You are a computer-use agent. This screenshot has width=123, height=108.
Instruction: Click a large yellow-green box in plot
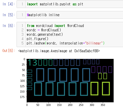[94, 88]
